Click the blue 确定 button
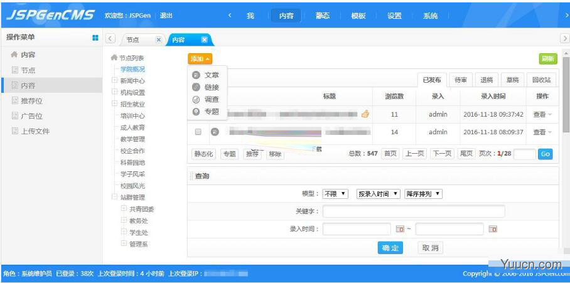This screenshot has height=283, width=570. [390, 248]
